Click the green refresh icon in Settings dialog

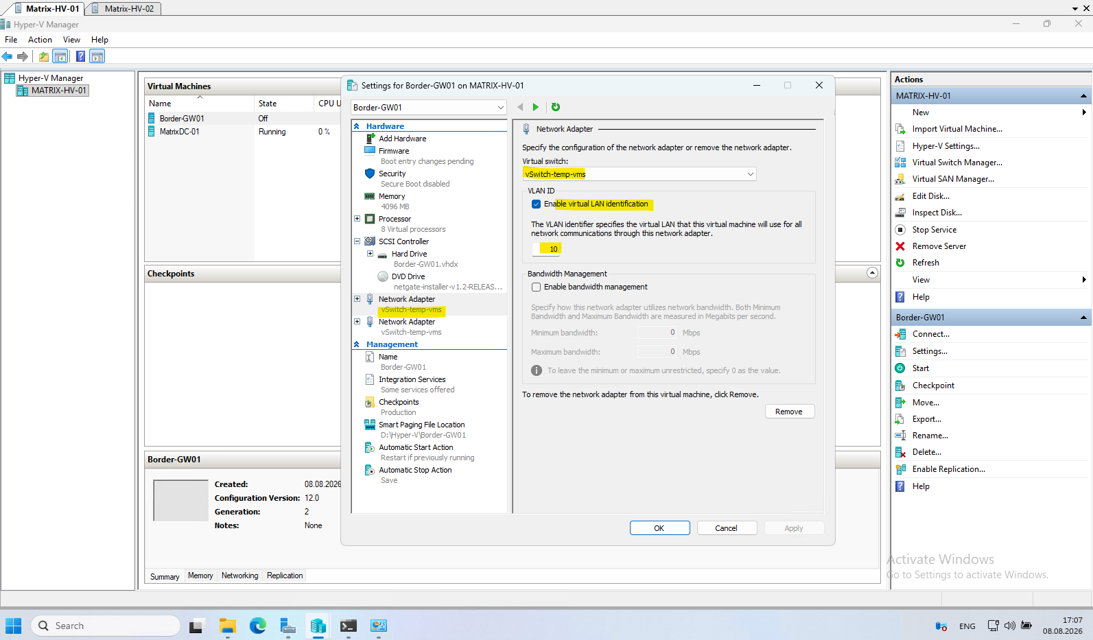point(556,107)
